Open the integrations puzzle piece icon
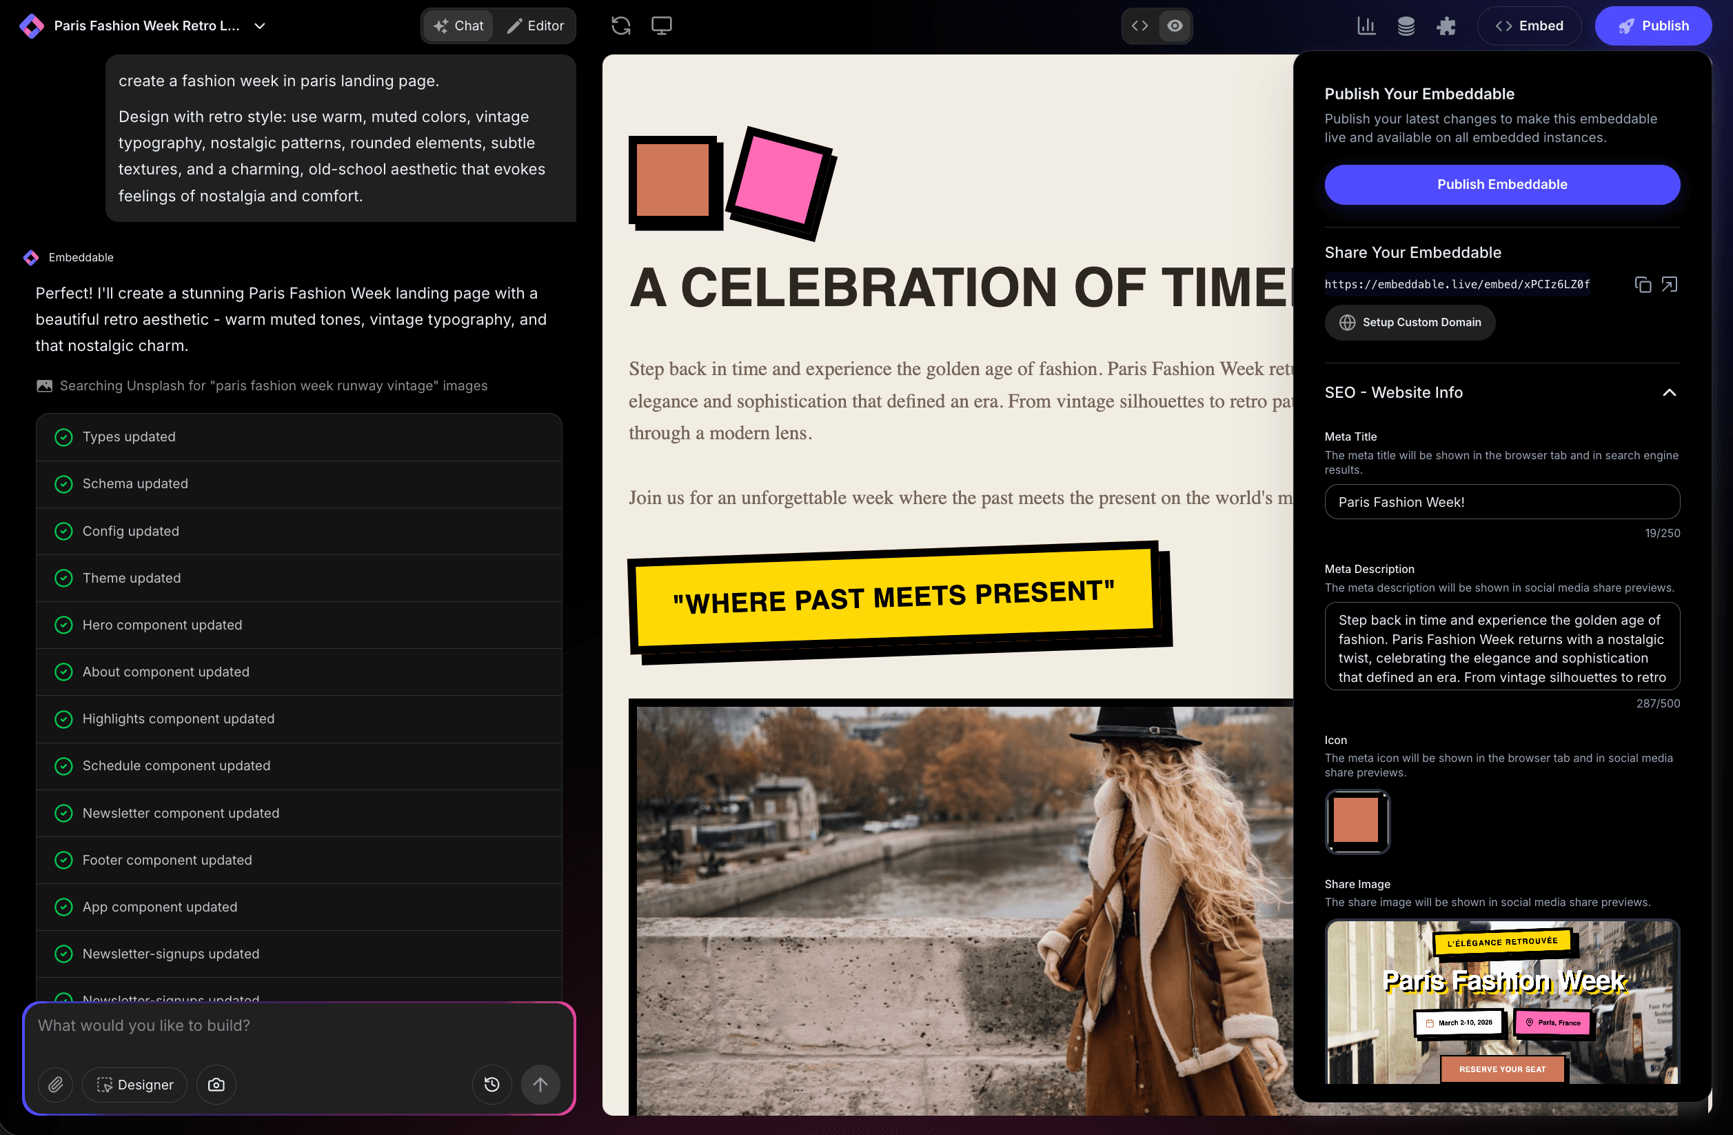The image size is (1733, 1135). pyautogui.click(x=1446, y=26)
